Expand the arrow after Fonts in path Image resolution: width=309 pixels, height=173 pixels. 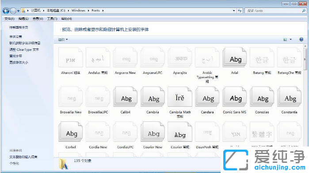103,11
